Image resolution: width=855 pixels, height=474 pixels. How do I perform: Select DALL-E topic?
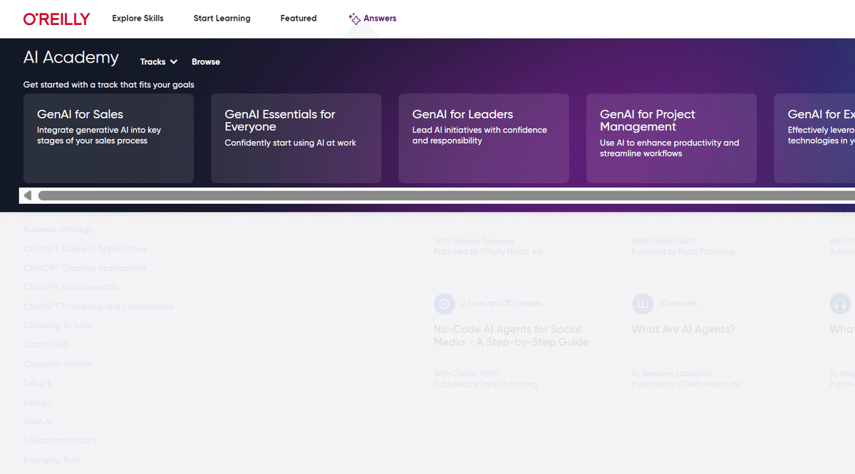point(38,383)
